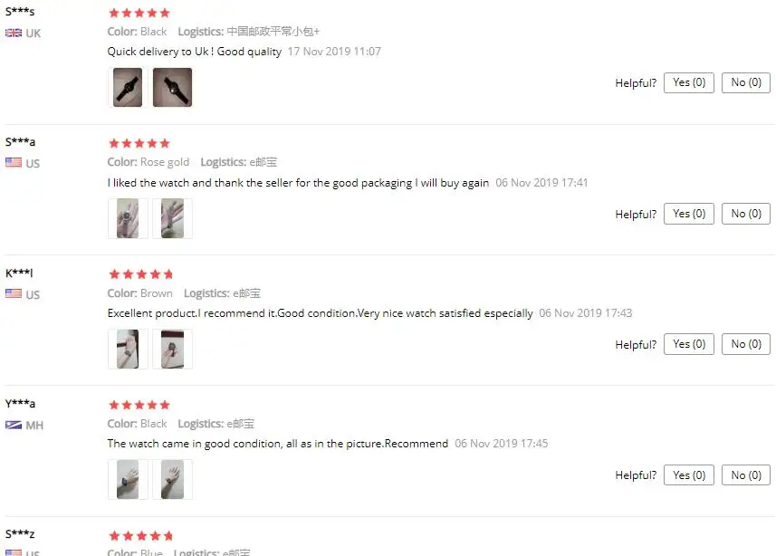
Task: Vote Yes on the good packaging review
Action: (x=688, y=214)
